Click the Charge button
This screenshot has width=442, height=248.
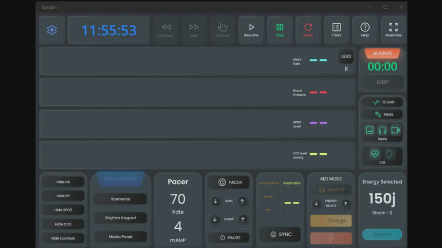pos(331,221)
